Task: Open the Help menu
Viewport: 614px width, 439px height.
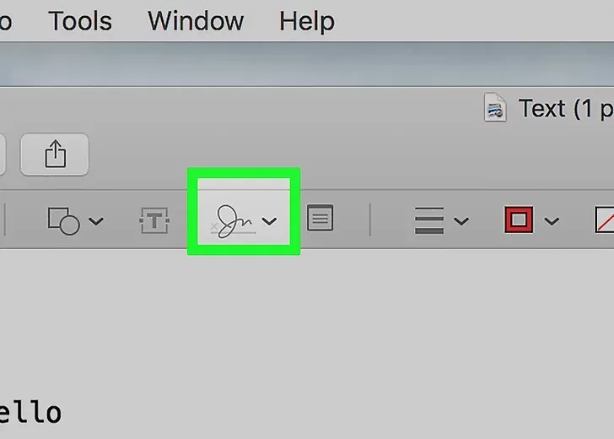Action: 307,22
